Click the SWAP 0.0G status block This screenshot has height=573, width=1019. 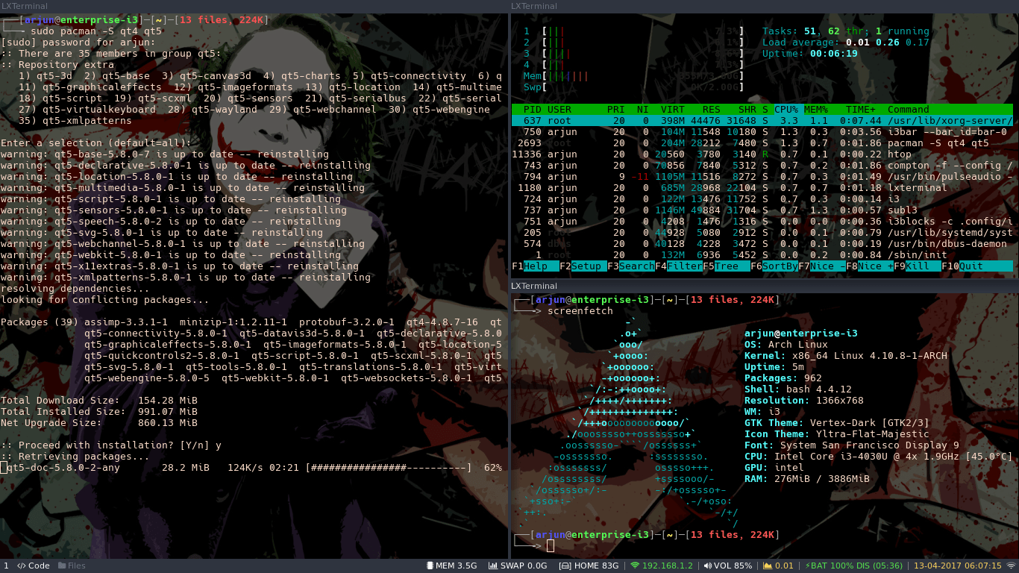(x=518, y=566)
